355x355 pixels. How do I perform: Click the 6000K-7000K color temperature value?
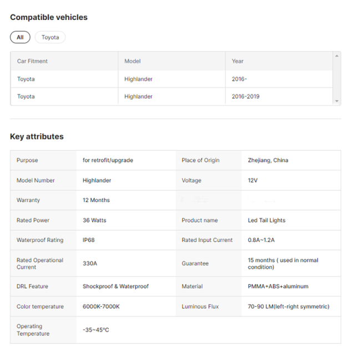(x=101, y=306)
